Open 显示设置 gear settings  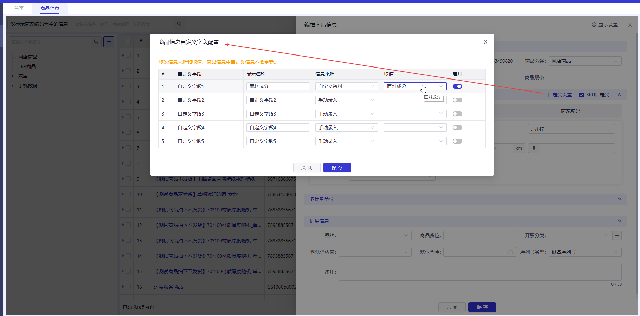[x=605, y=25]
